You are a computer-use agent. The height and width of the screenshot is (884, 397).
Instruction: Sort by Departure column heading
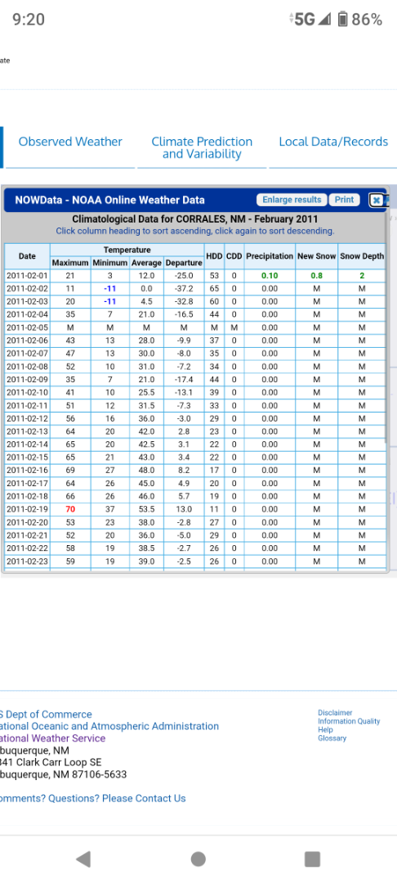point(184,263)
